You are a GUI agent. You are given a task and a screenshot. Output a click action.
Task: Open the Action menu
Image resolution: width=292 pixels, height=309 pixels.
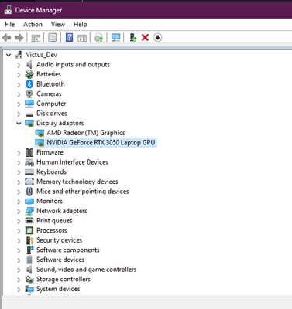33,25
